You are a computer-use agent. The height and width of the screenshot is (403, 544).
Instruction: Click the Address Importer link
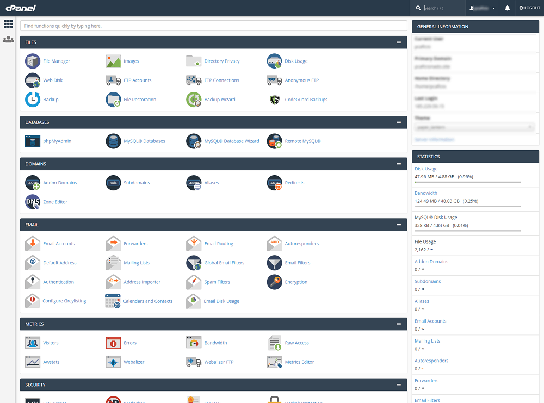142,282
